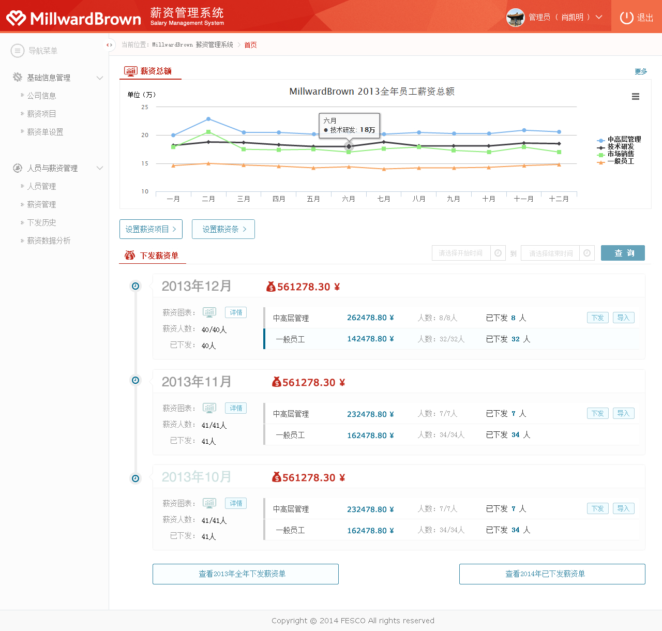Click the end time input field
Image resolution: width=662 pixels, height=631 pixels.
tap(550, 253)
